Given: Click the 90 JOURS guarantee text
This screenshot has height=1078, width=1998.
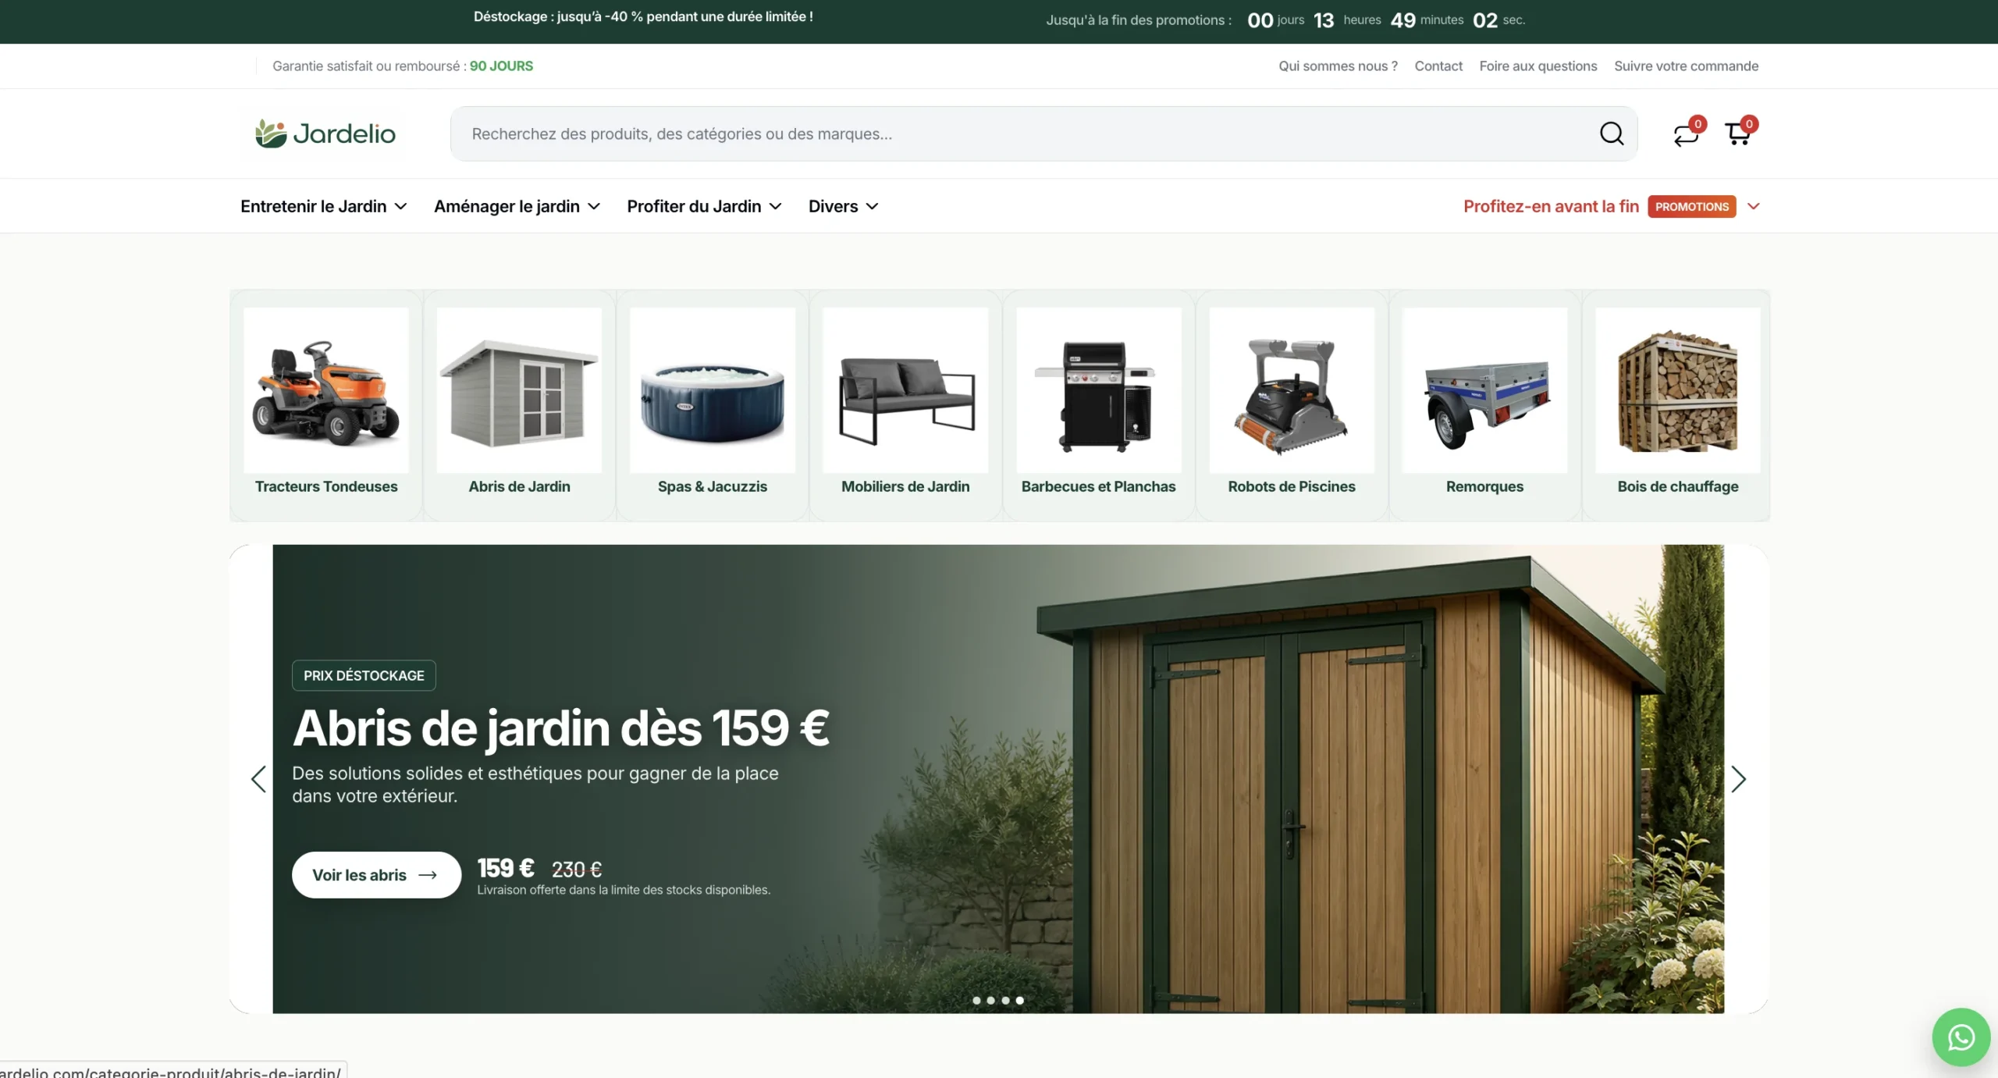Looking at the screenshot, I should point(501,66).
